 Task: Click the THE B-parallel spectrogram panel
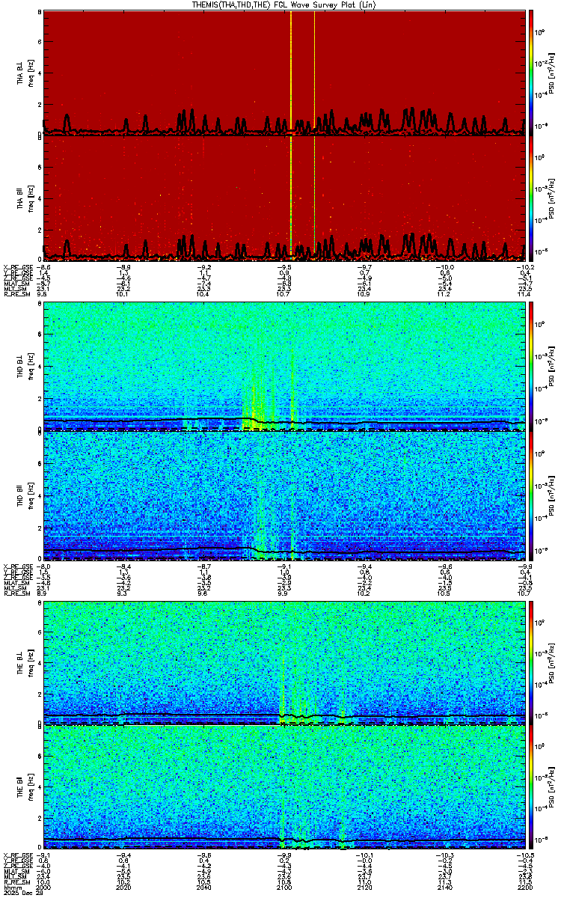pos(286,786)
